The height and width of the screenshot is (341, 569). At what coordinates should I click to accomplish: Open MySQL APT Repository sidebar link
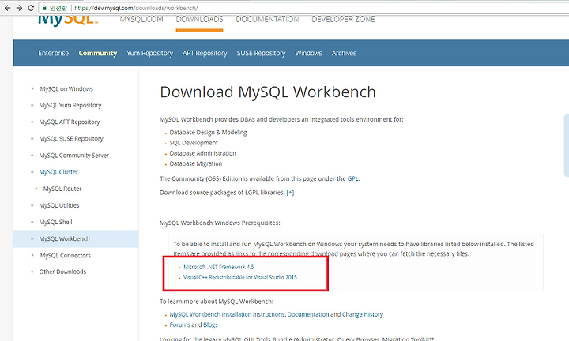70,122
